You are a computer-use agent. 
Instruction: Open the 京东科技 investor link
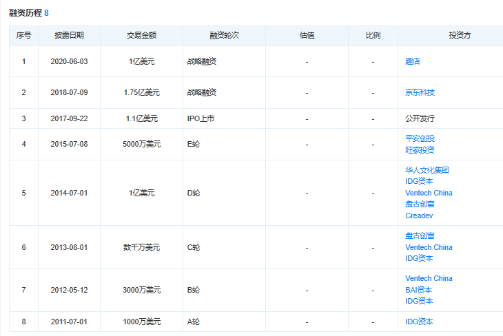420,92
